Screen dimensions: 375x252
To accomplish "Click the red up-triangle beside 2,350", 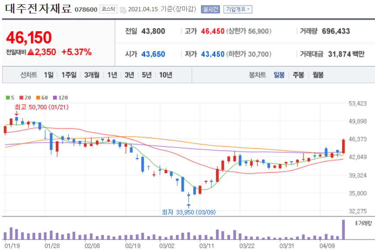I will [x=31, y=52].
